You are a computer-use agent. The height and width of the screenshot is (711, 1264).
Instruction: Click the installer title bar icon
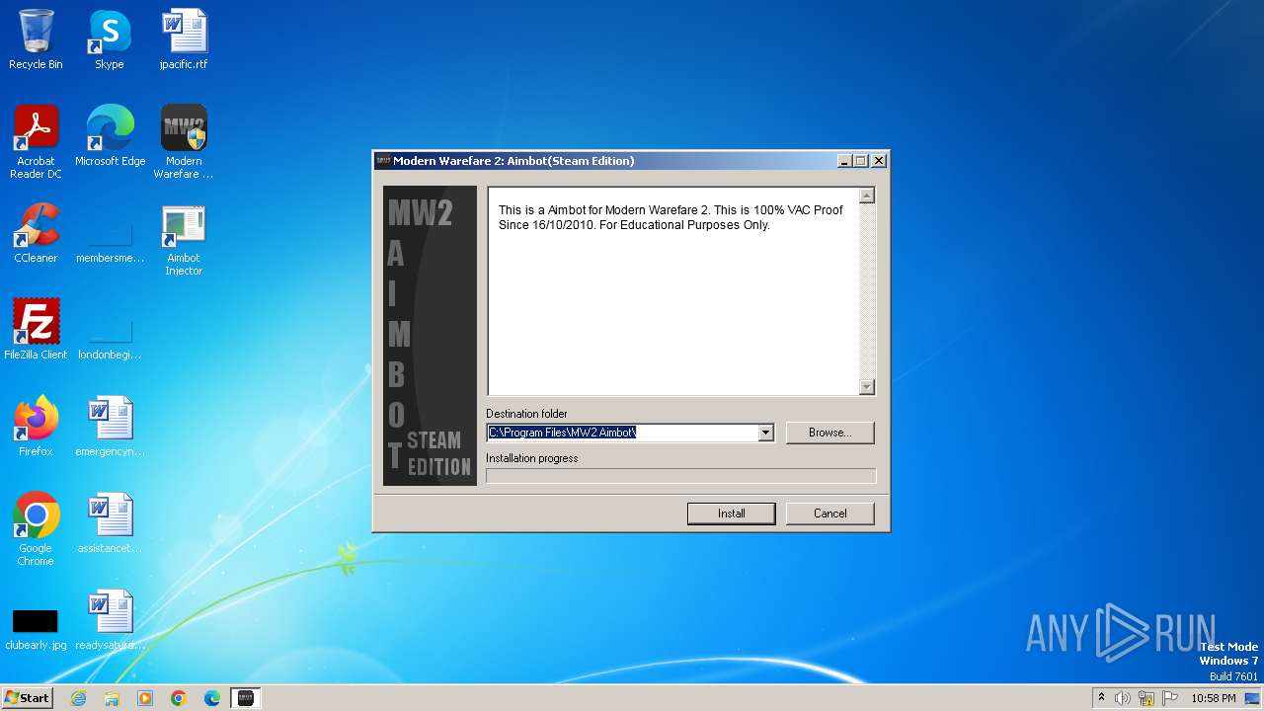click(383, 161)
